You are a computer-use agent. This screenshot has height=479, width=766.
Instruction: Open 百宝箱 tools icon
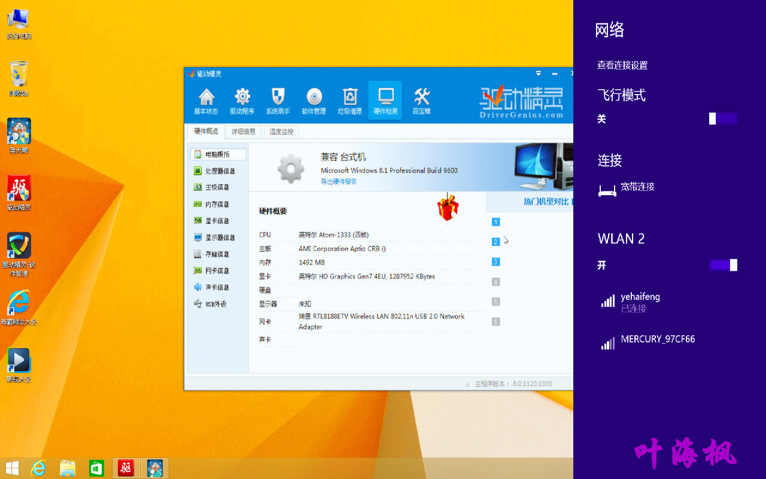point(421,101)
